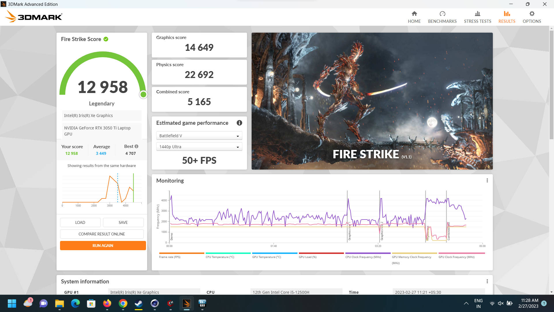The width and height of the screenshot is (554, 312).
Task: Show hidden icons in the system tray
Action: (466, 303)
